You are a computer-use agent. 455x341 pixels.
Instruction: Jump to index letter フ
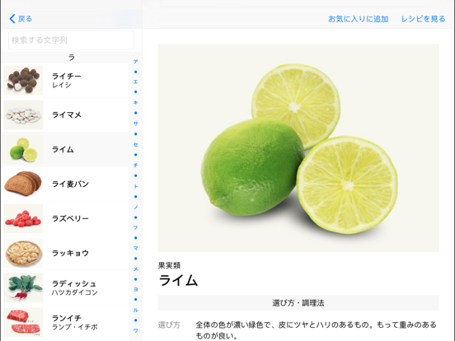(135, 227)
